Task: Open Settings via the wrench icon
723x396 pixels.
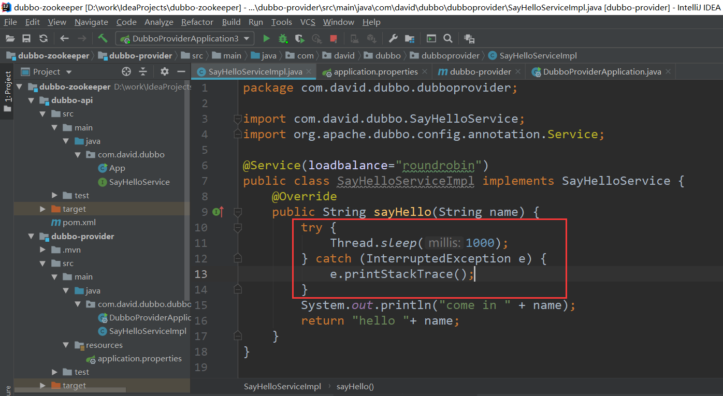Action: click(x=393, y=38)
